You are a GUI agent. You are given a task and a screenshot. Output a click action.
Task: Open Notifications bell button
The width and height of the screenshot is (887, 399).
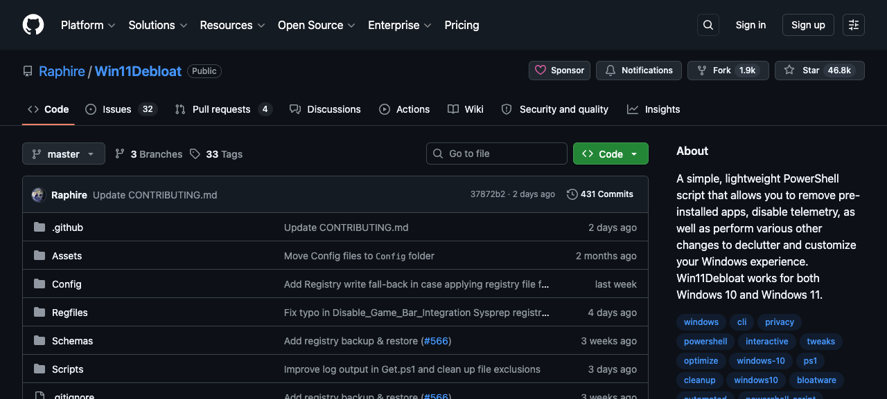639,71
